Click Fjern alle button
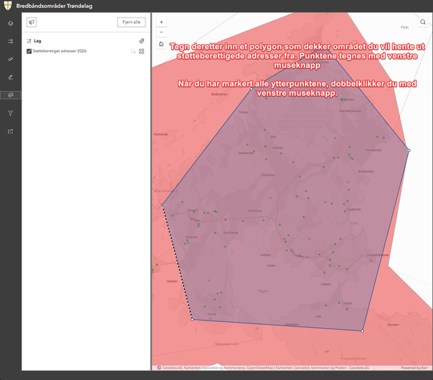This screenshot has width=433, height=380. tap(131, 22)
